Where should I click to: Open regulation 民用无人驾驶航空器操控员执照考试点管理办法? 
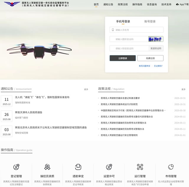123,123
